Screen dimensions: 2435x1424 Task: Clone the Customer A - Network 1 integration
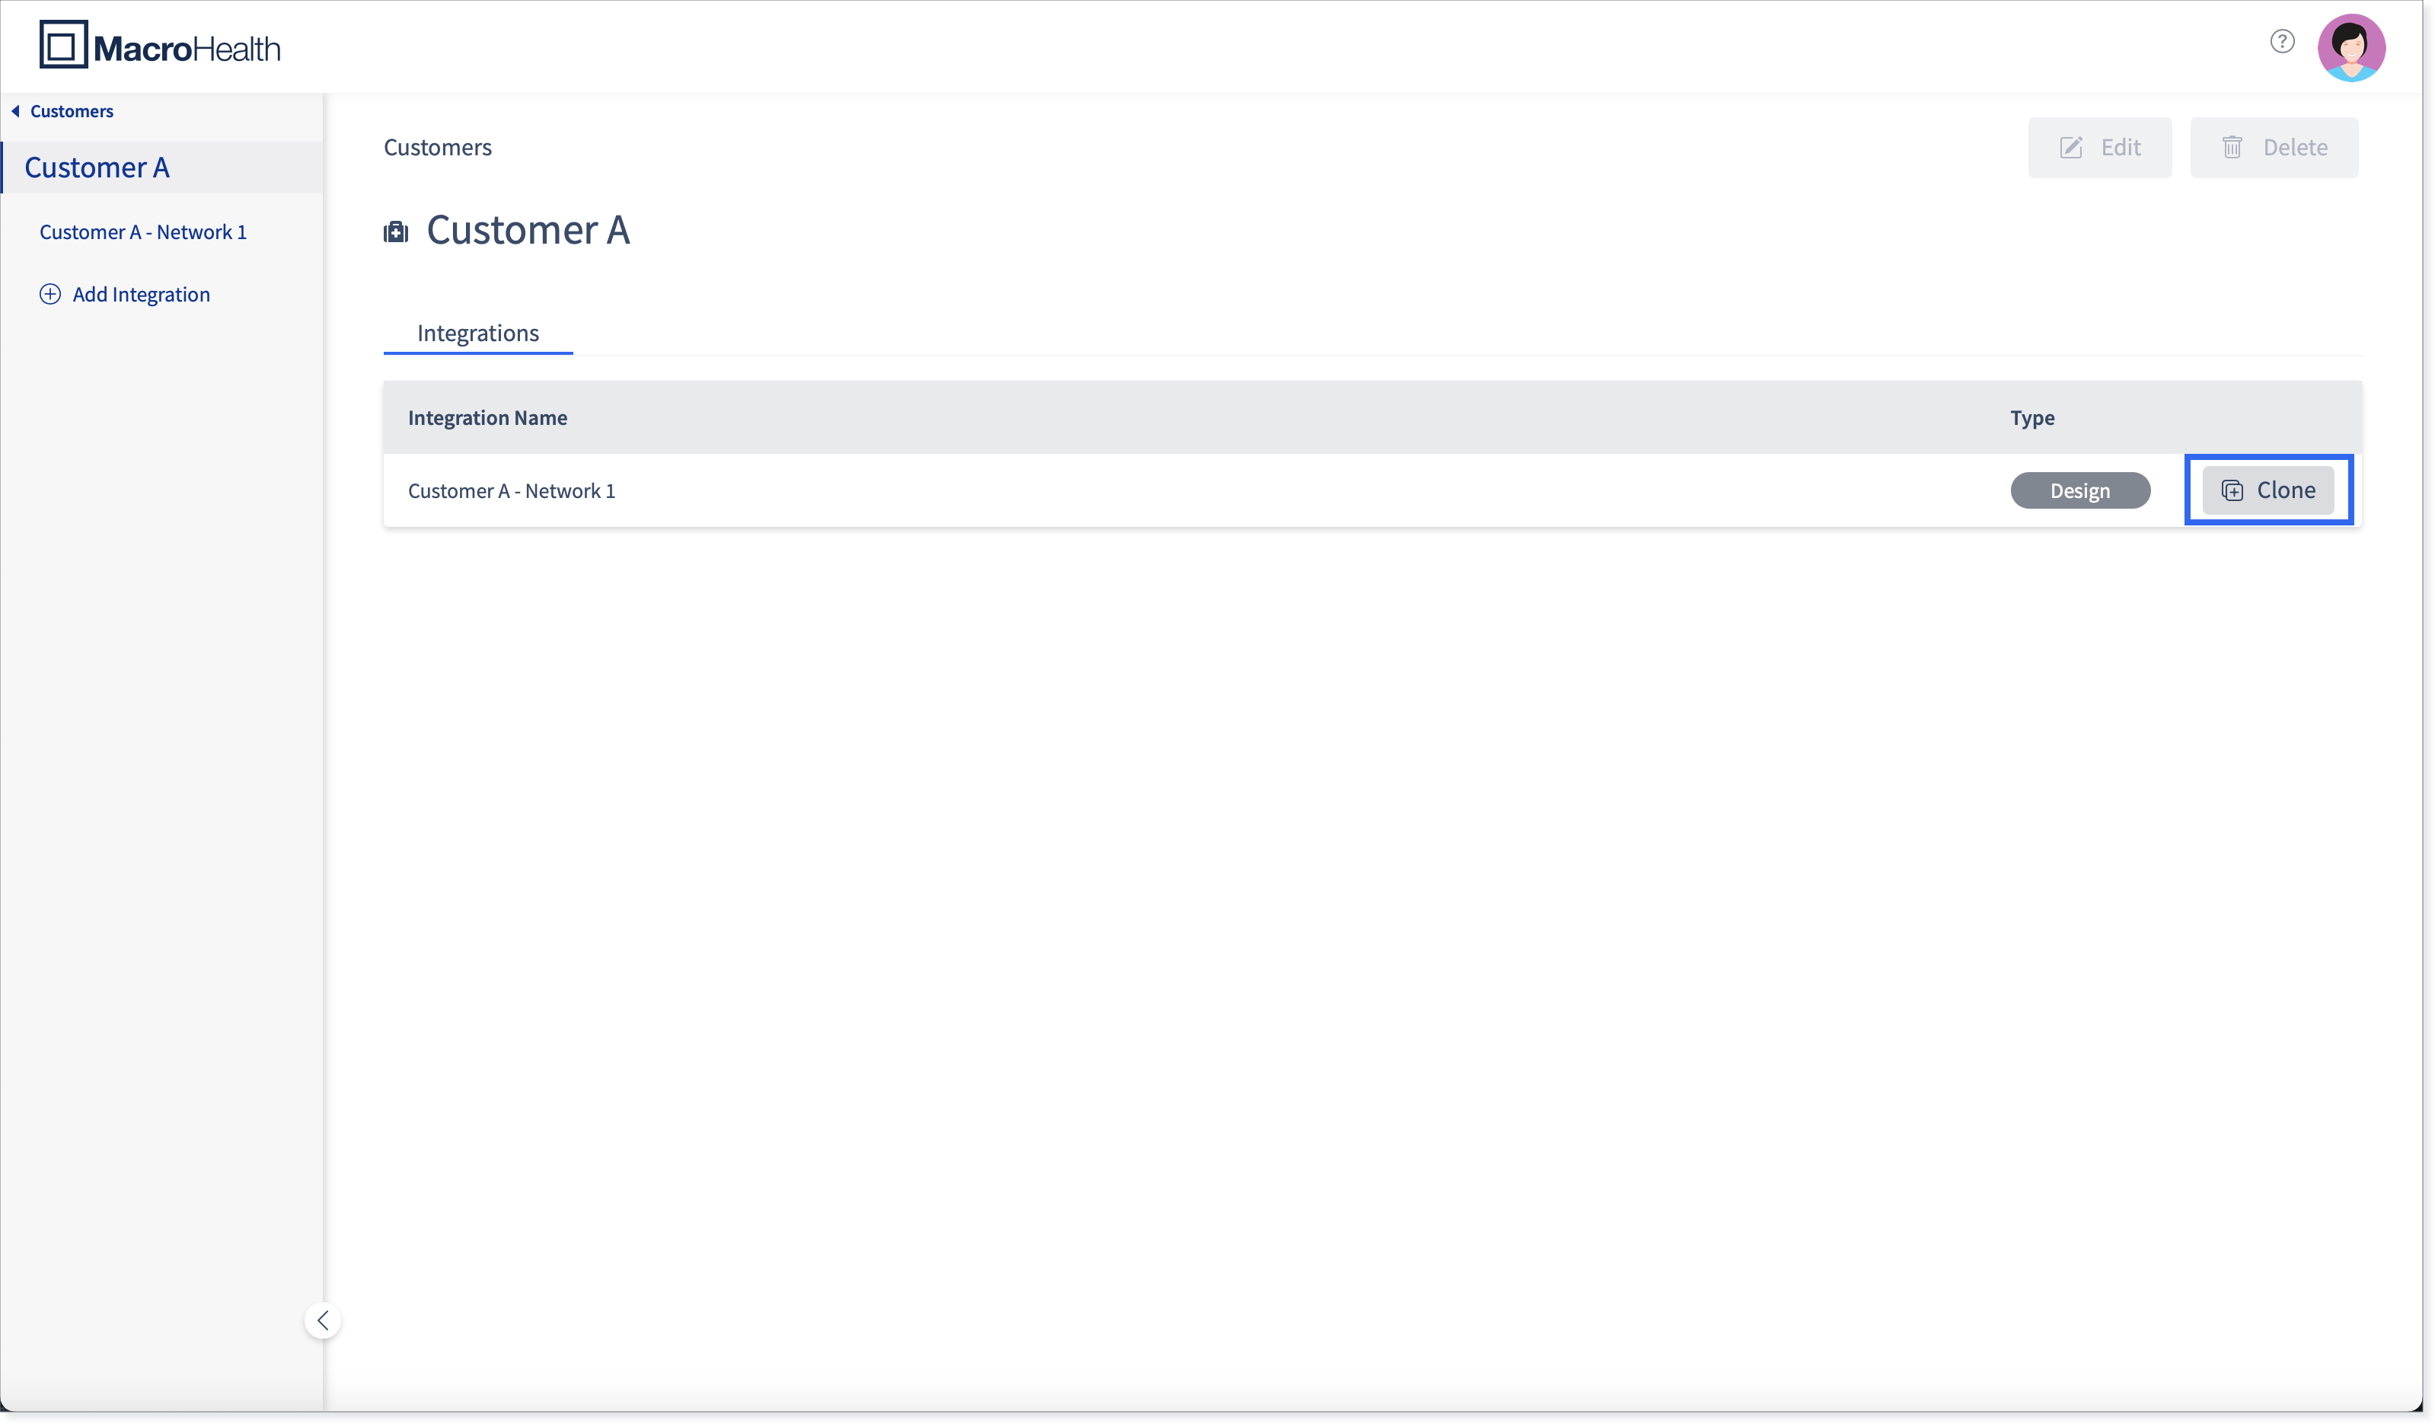click(x=2267, y=490)
